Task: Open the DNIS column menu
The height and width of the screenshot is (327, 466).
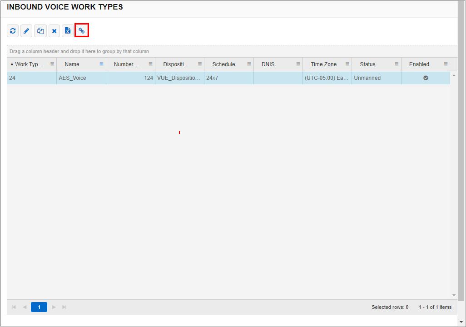Action: 297,64
